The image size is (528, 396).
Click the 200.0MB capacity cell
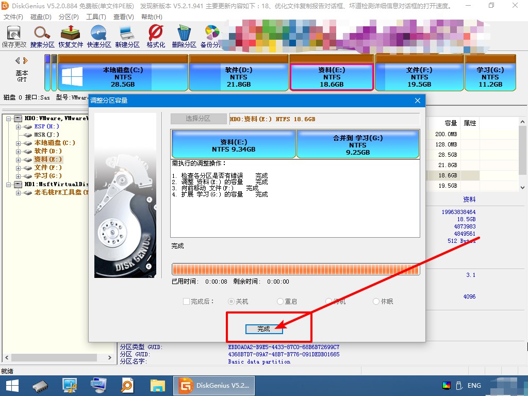[x=446, y=134]
